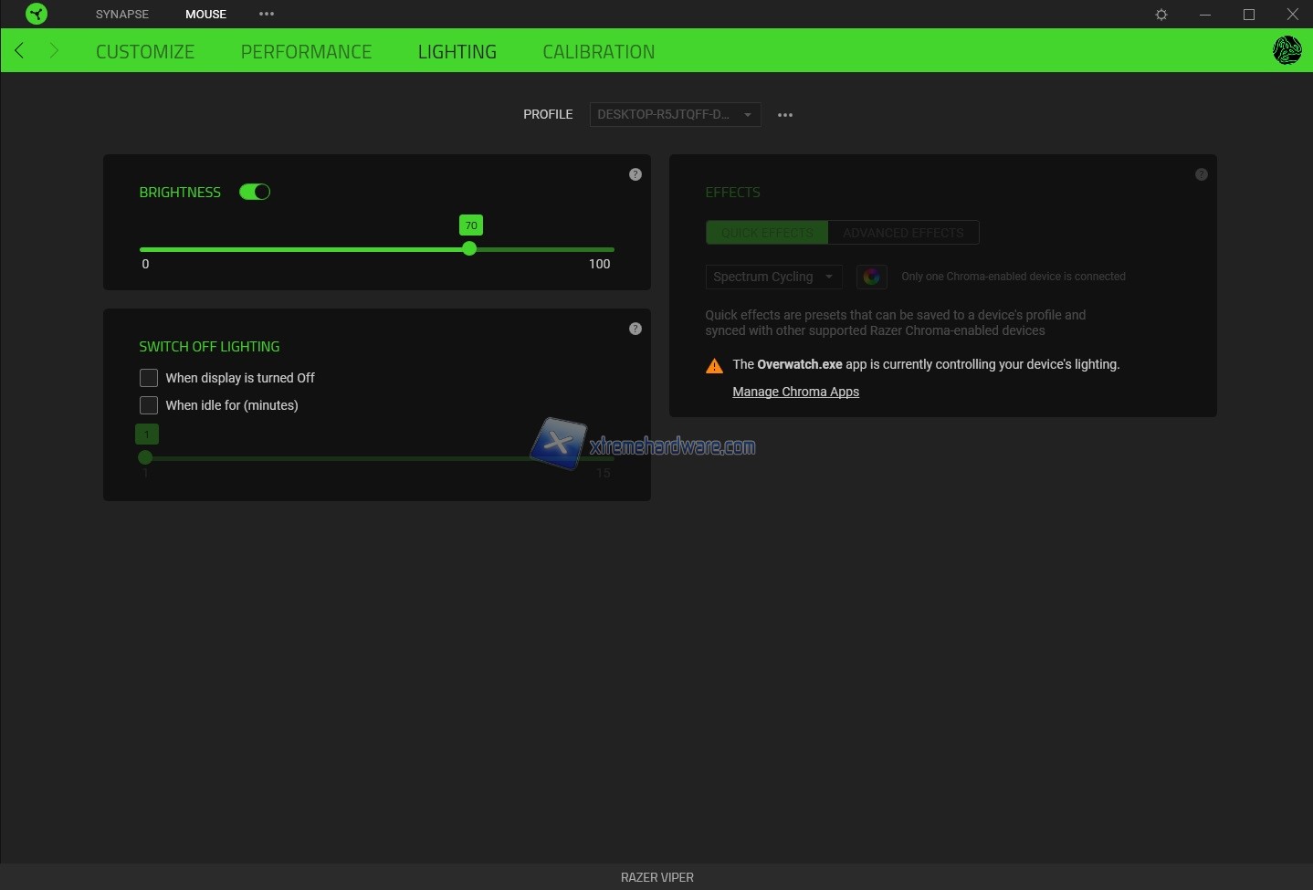
Task: Click the Effects panel help icon
Action: point(1202,174)
